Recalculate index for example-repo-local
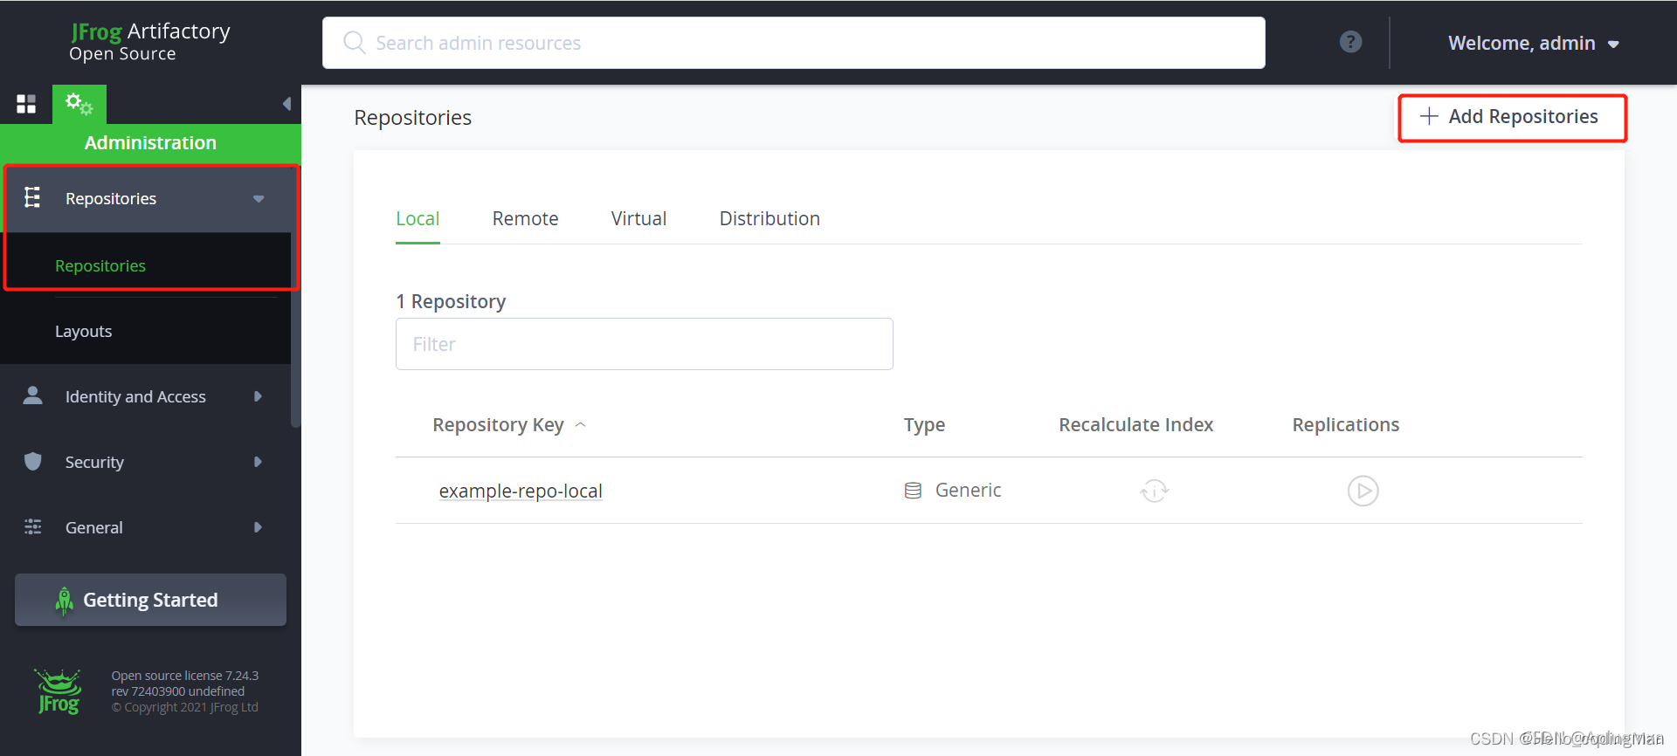 click(x=1154, y=491)
